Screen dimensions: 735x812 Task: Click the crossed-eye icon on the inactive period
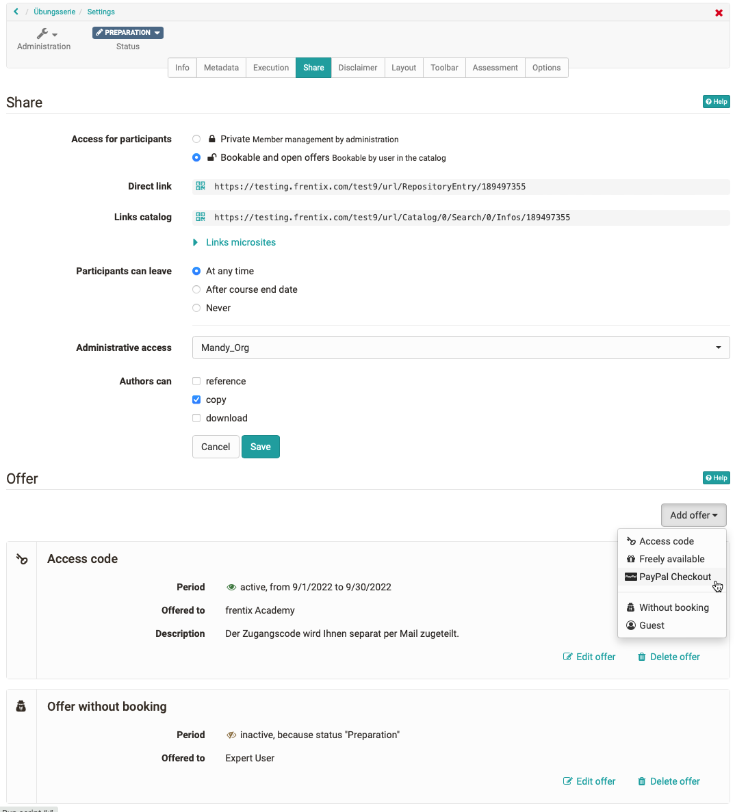tap(231, 735)
